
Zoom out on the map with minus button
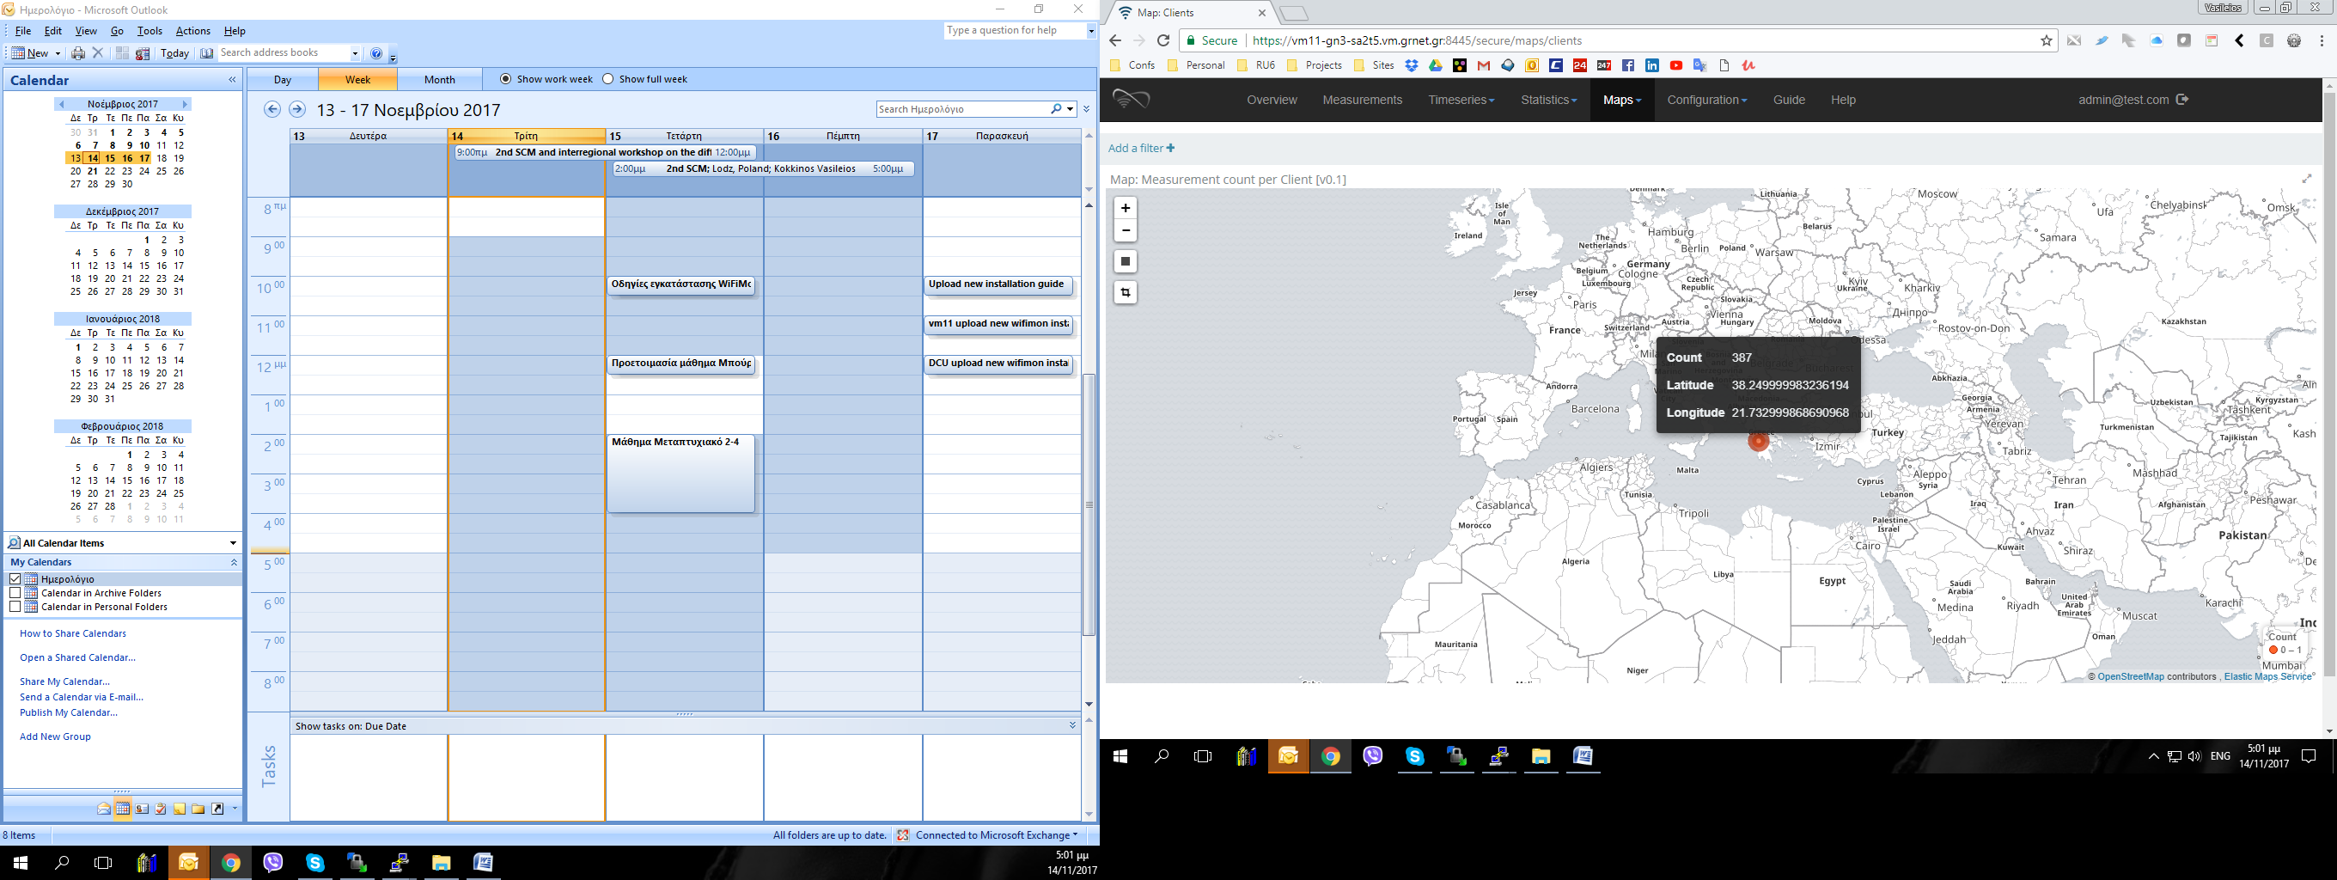(x=1125, y=230)
